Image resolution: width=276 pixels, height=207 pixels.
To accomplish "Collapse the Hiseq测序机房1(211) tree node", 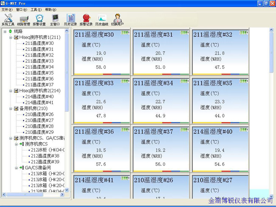I will tap(11, 37).
